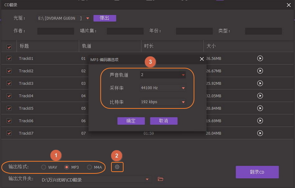Image resolution: width=295 pixels, height=188 pixels.
Task: Open encoder settings gear icon
Action: (117, 167)
